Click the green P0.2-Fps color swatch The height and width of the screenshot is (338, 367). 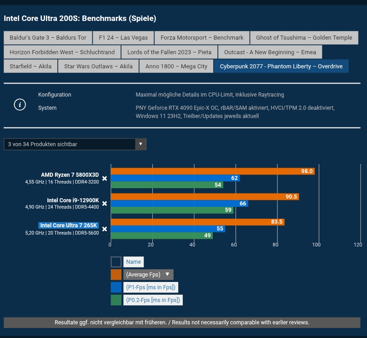116,300
